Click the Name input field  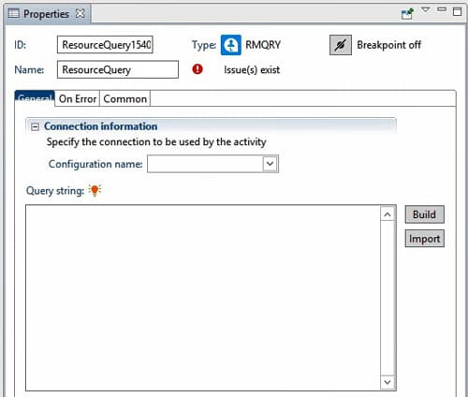(x=118, y=69)
